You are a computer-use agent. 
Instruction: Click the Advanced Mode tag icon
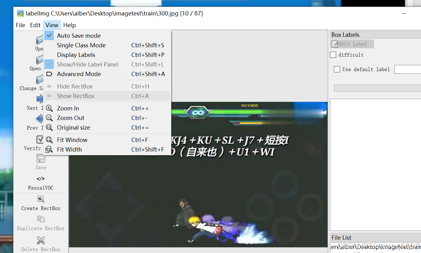[x=49, y=74]
